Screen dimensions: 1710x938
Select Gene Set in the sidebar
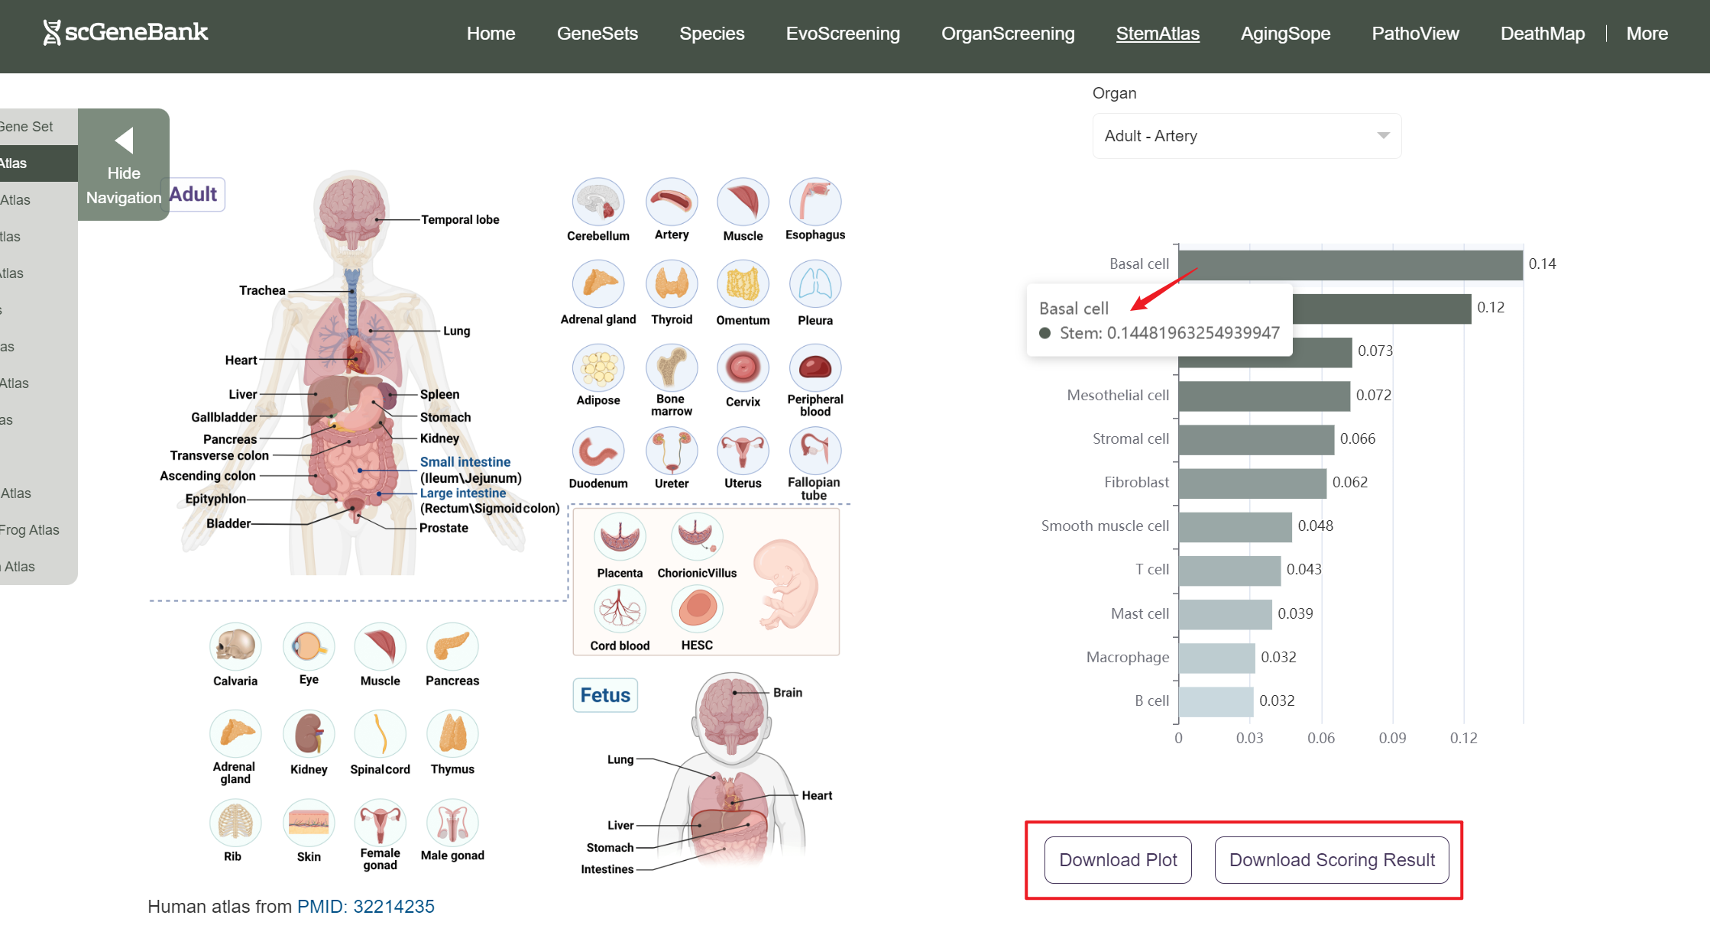pyautogui.click(x=28, y=127)
